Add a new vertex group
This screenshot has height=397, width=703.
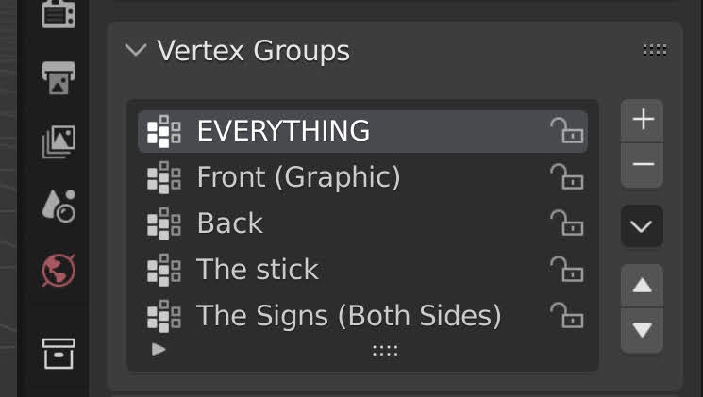(643, 120)
